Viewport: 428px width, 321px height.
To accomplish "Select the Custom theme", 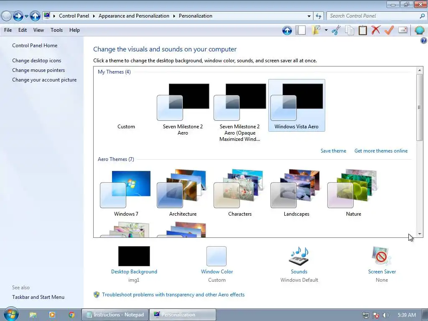I will [126, 105].
